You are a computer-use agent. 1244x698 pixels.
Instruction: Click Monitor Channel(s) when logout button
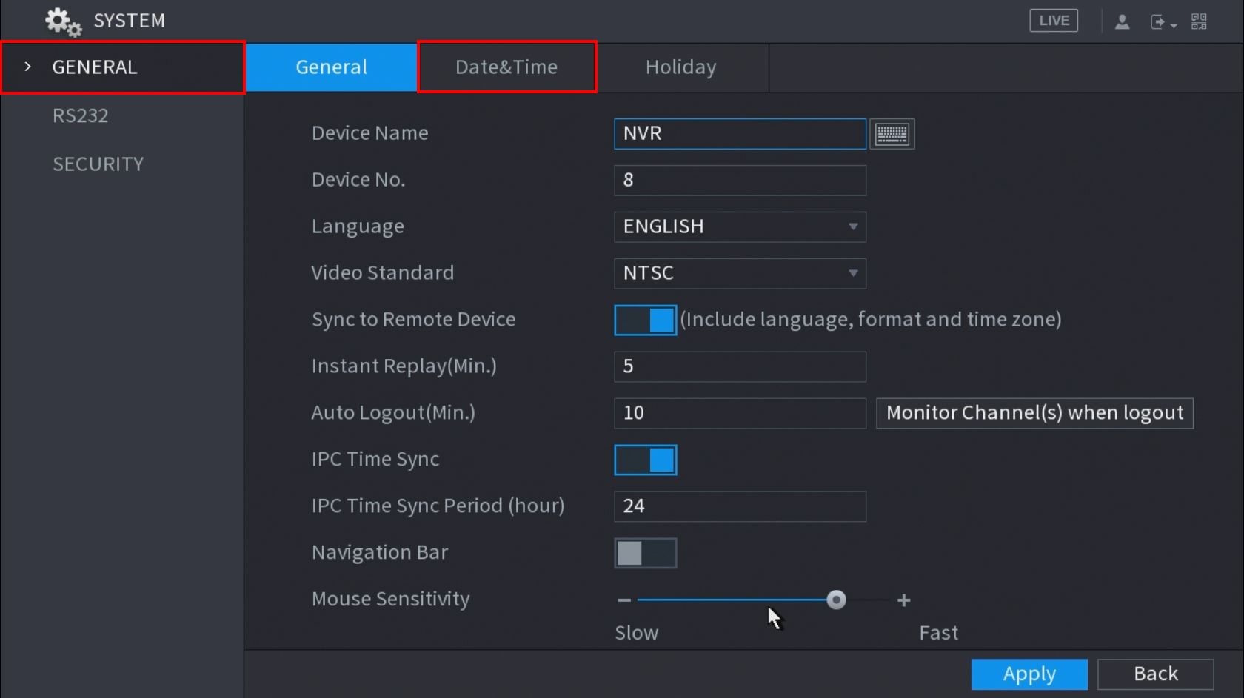point(1034,413)
